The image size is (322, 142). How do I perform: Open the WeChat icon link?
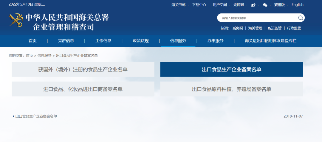point(265,5)
